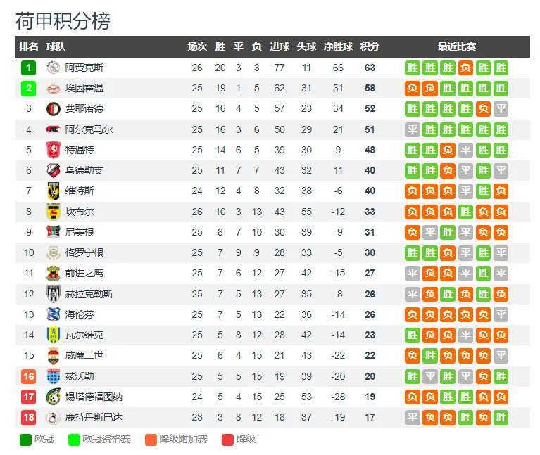Click the Twente (特温特) team crest
This screenshot has width=540, height=455.
point(54,150)
